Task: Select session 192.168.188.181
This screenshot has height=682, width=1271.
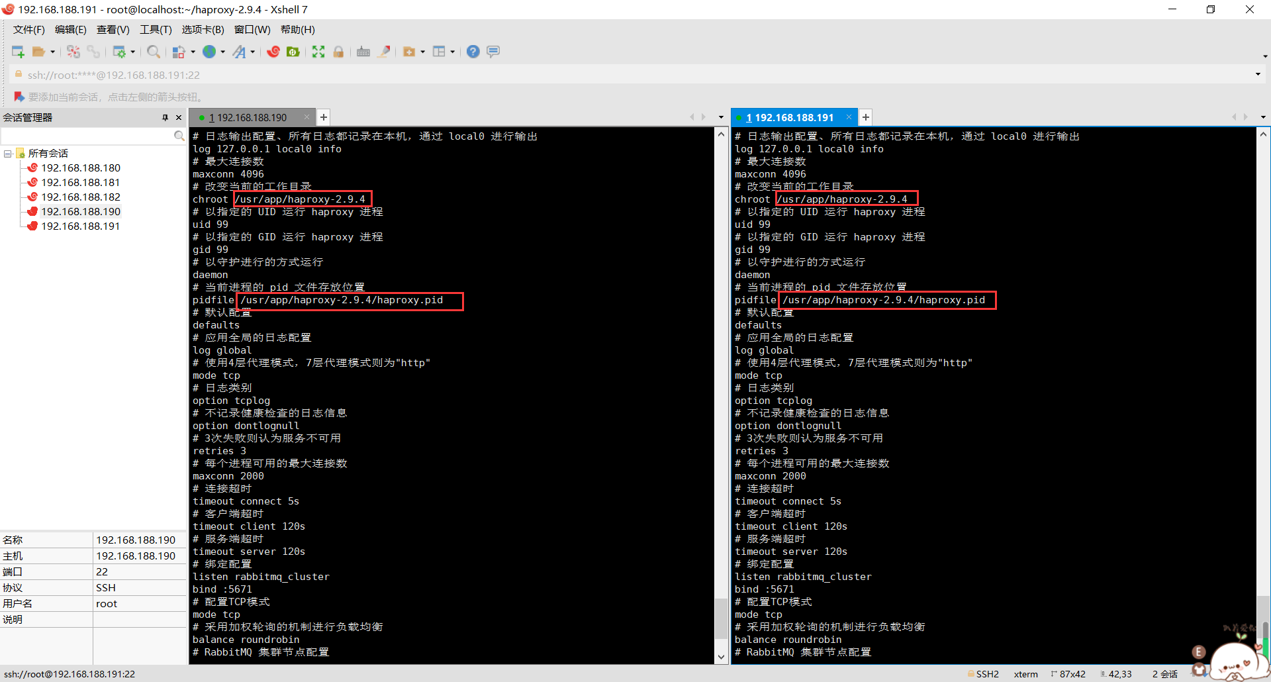Action: pyautogui.click(x=81, y=183)
